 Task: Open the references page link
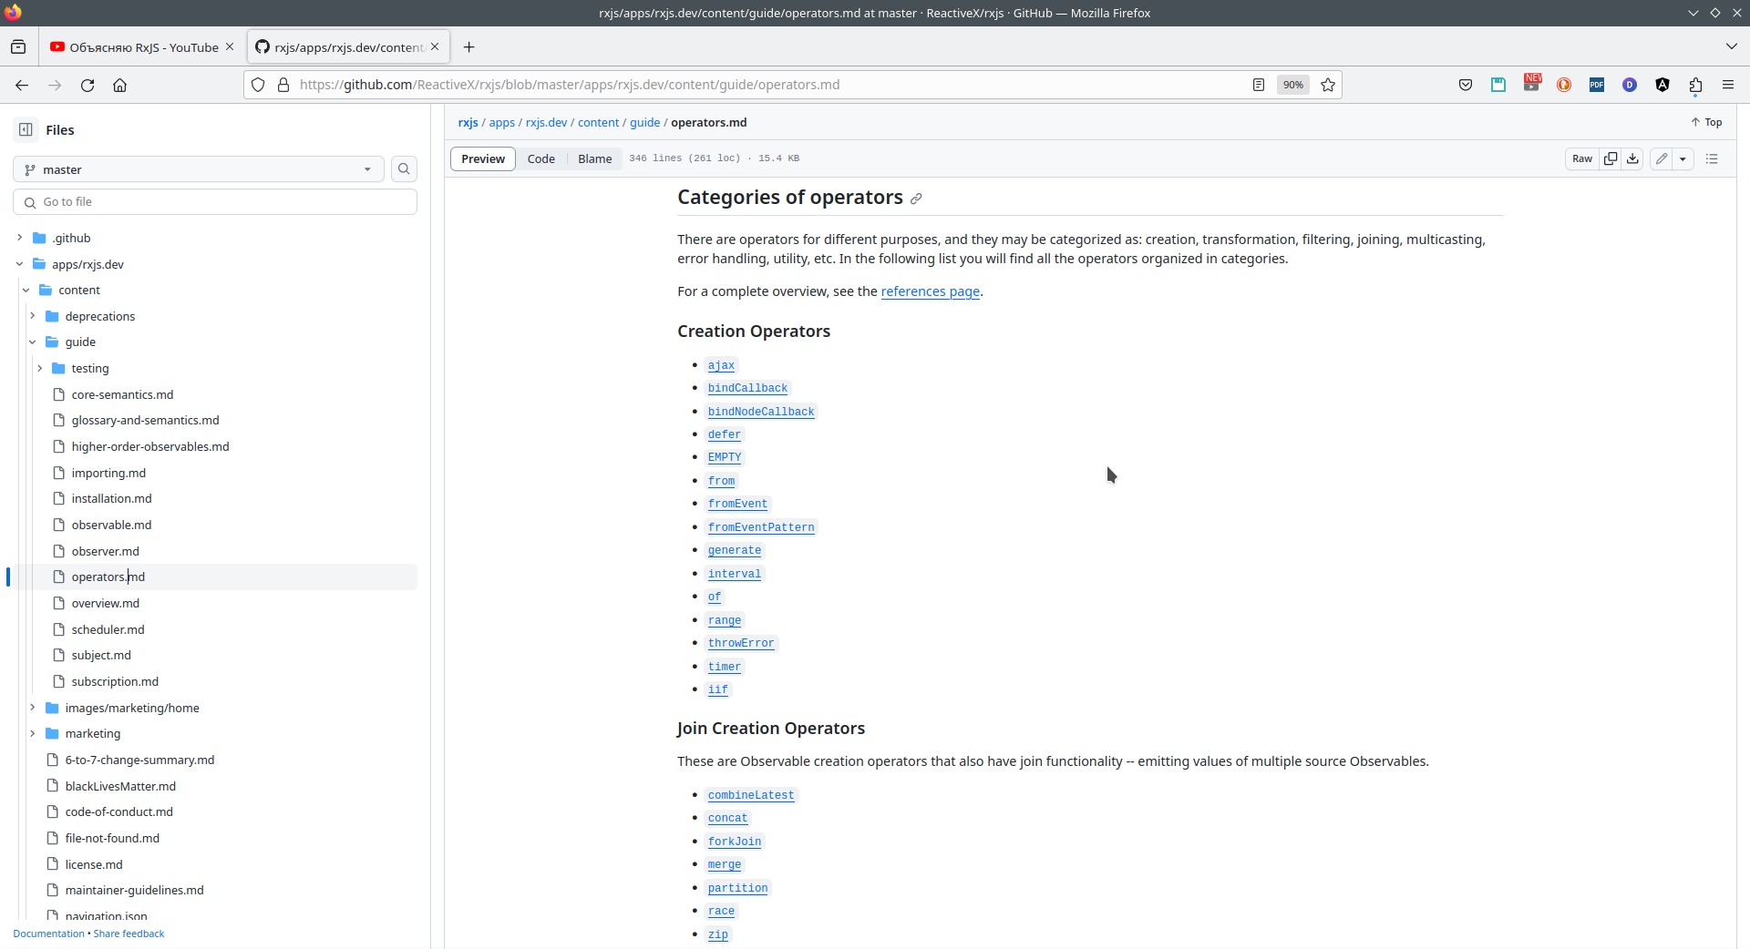930,291
